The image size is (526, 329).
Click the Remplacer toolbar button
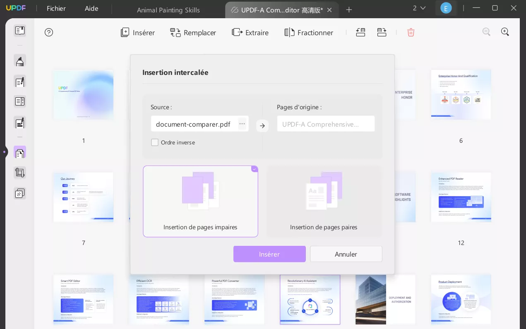(193, 33)
